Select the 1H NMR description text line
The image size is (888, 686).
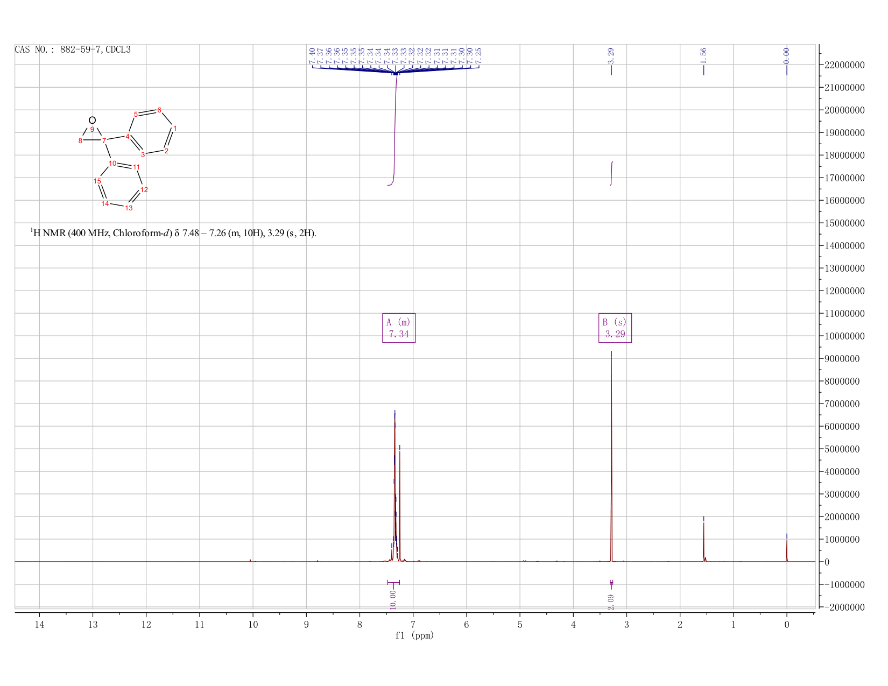tap(173, 233)
